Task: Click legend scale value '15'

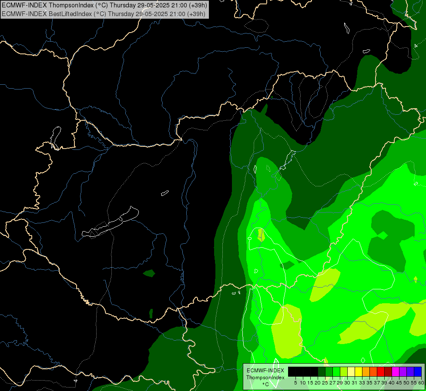Action: tap(310, 383)
